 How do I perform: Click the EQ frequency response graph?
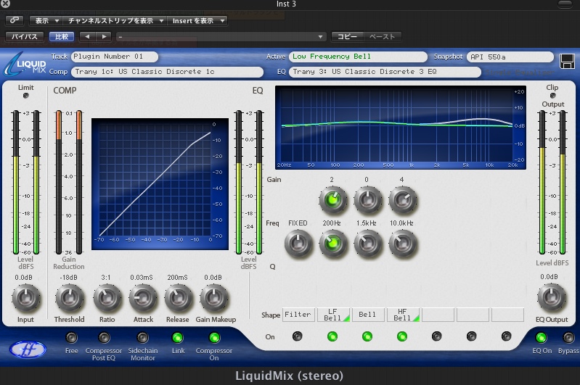pos(400,128)
